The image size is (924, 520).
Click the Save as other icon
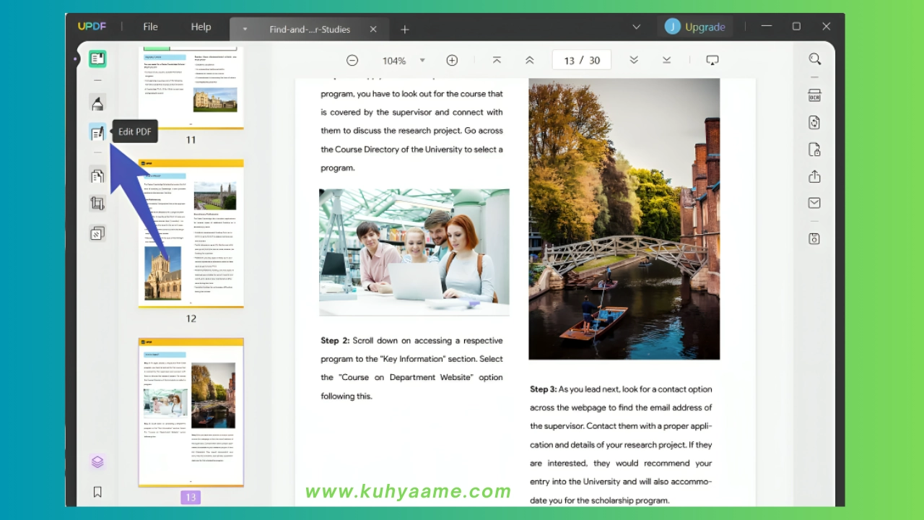[814, 238]
